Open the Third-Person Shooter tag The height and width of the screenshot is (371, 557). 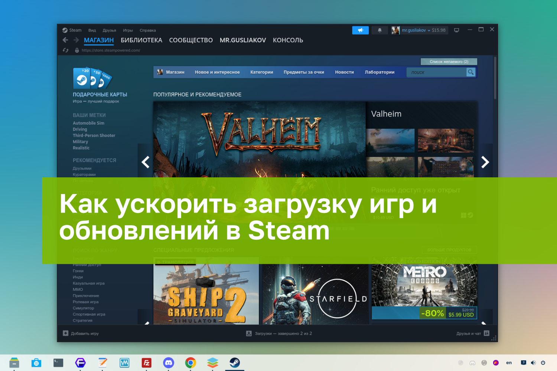[x=94, y=135]
